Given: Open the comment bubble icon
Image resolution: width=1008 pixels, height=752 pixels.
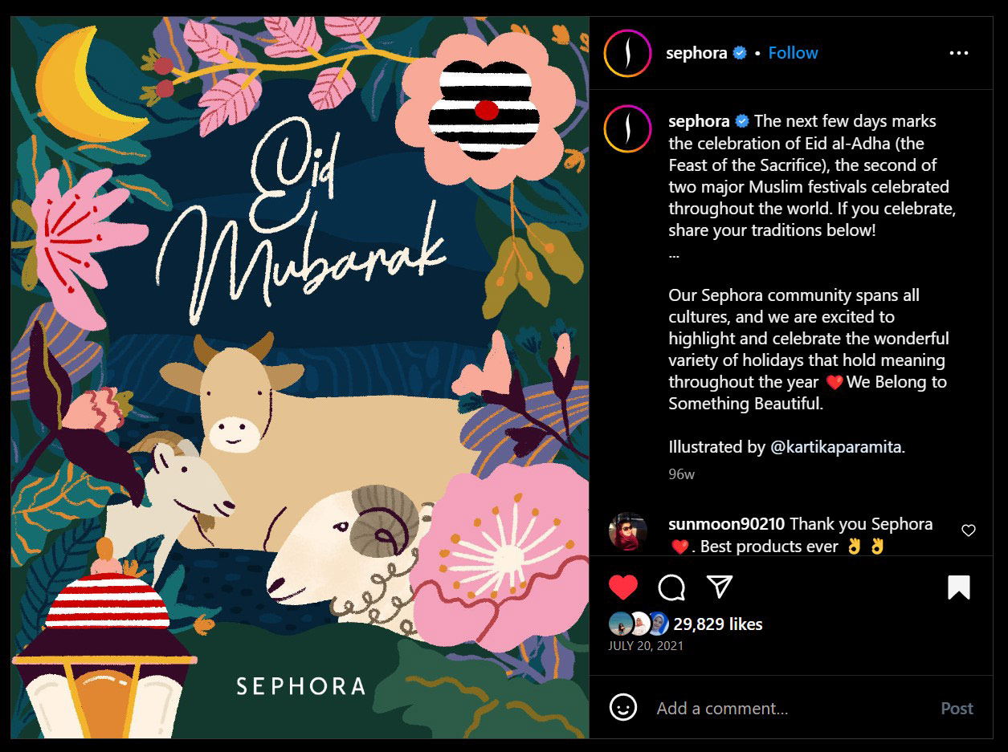Looking at the screenshot, I should (671, 587).
